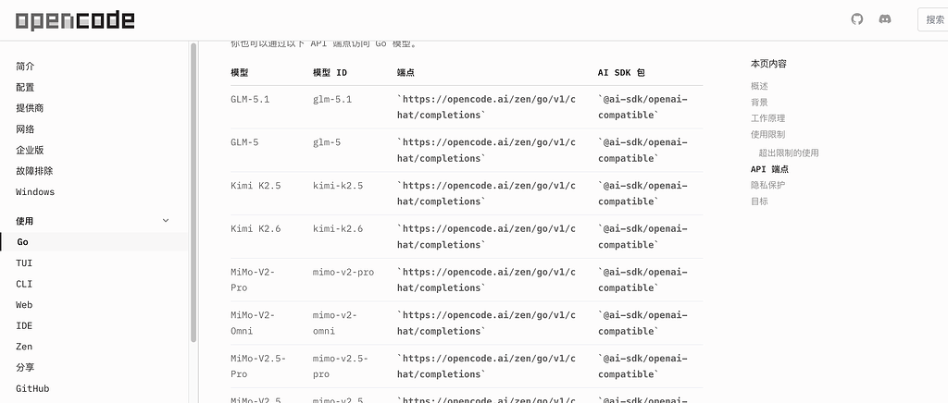Jump to 使用限制 in page contents
Screen dimensions: 948x403
767,135
